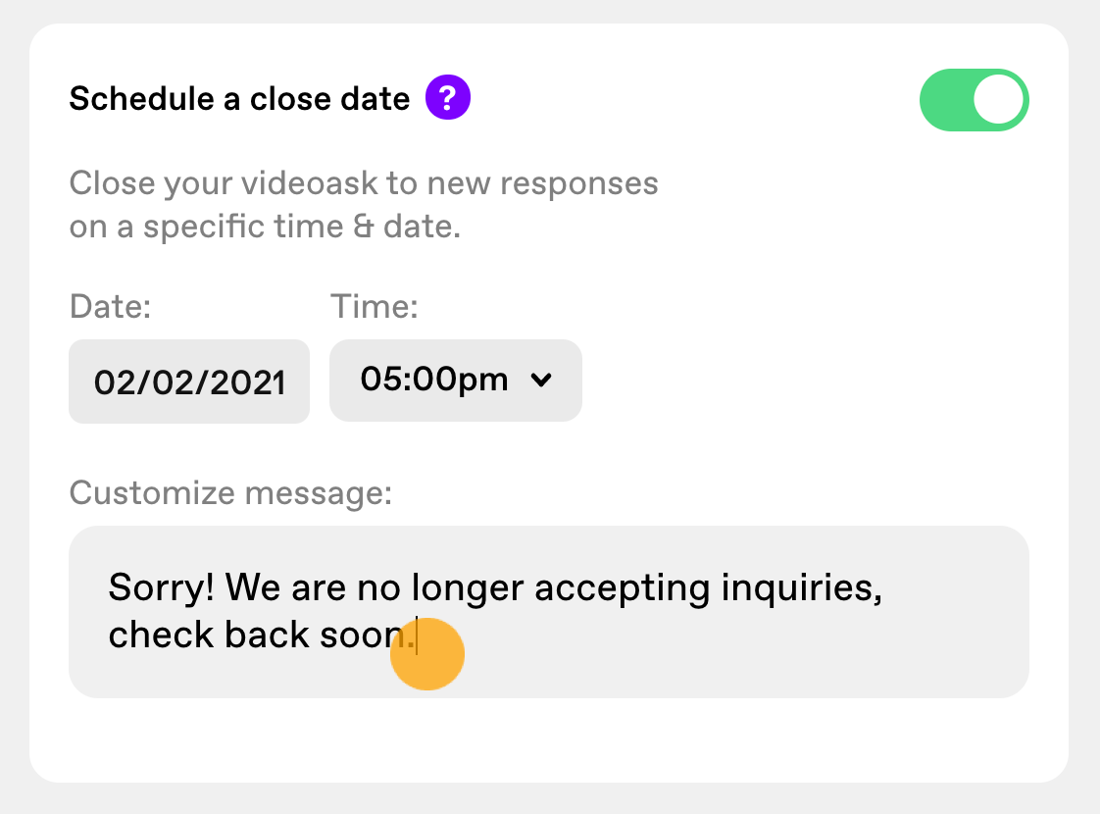Click the "Close your videoask to new responses" description
The width and height of the screenshot is (1100, 814).
tap(364, 183)
